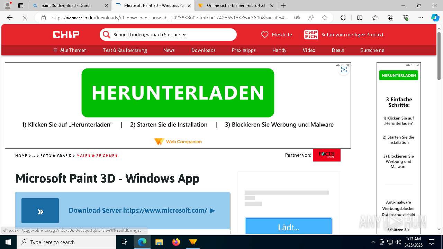Add this page to favorites star
The width and height of the screenshot is (443, 249).
pyautogui.click(x=325, y=18)
